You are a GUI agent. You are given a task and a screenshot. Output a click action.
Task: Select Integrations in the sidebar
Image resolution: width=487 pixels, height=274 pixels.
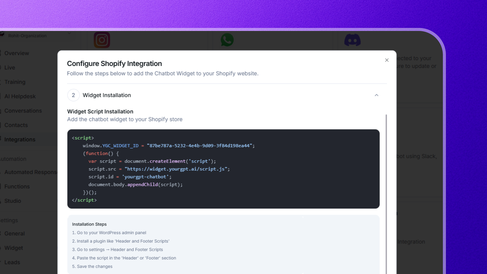(20, 140)
